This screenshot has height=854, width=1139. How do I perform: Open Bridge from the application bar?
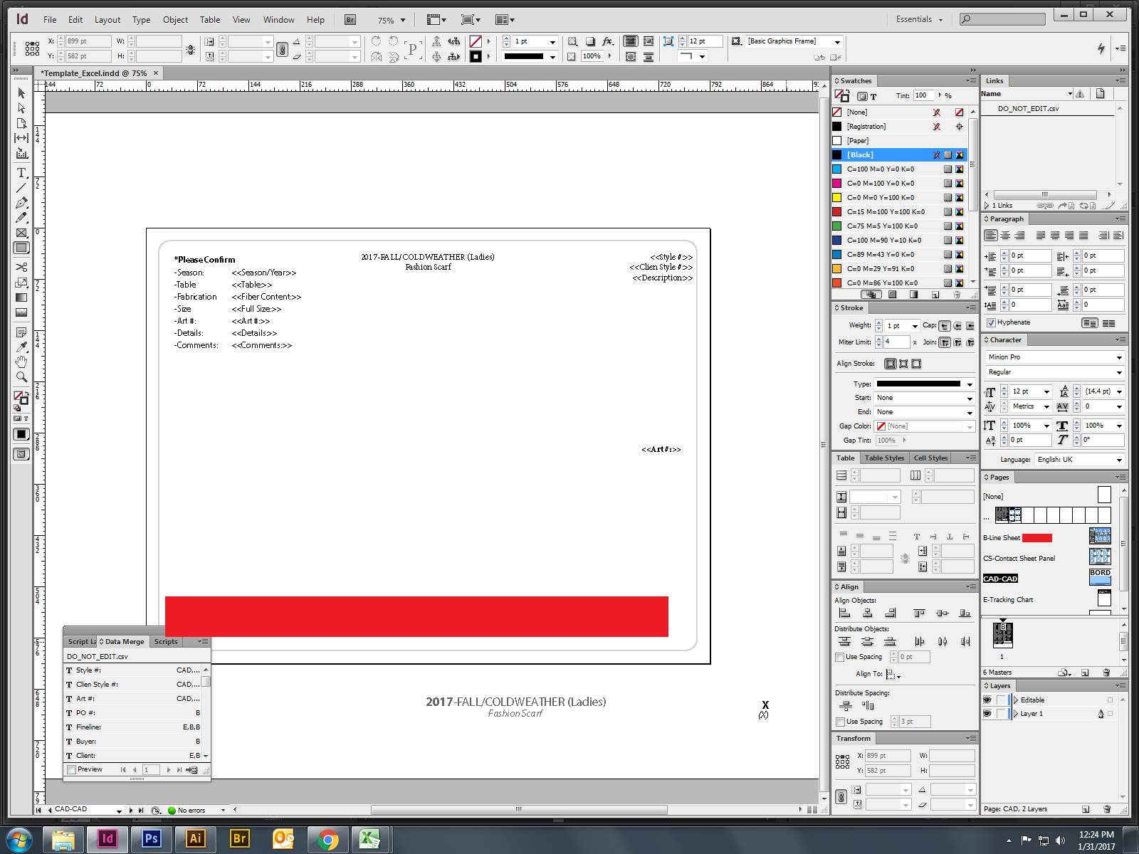350,20
